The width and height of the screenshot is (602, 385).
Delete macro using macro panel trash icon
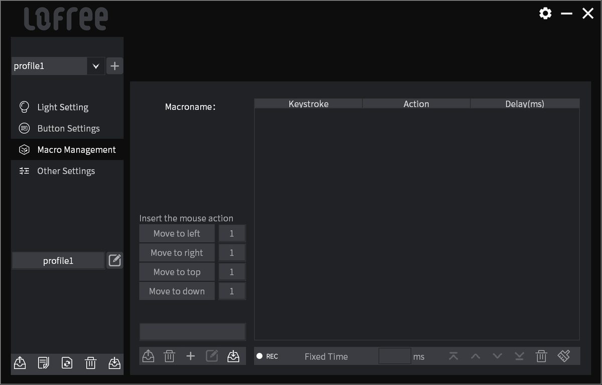tap(169, 356)
